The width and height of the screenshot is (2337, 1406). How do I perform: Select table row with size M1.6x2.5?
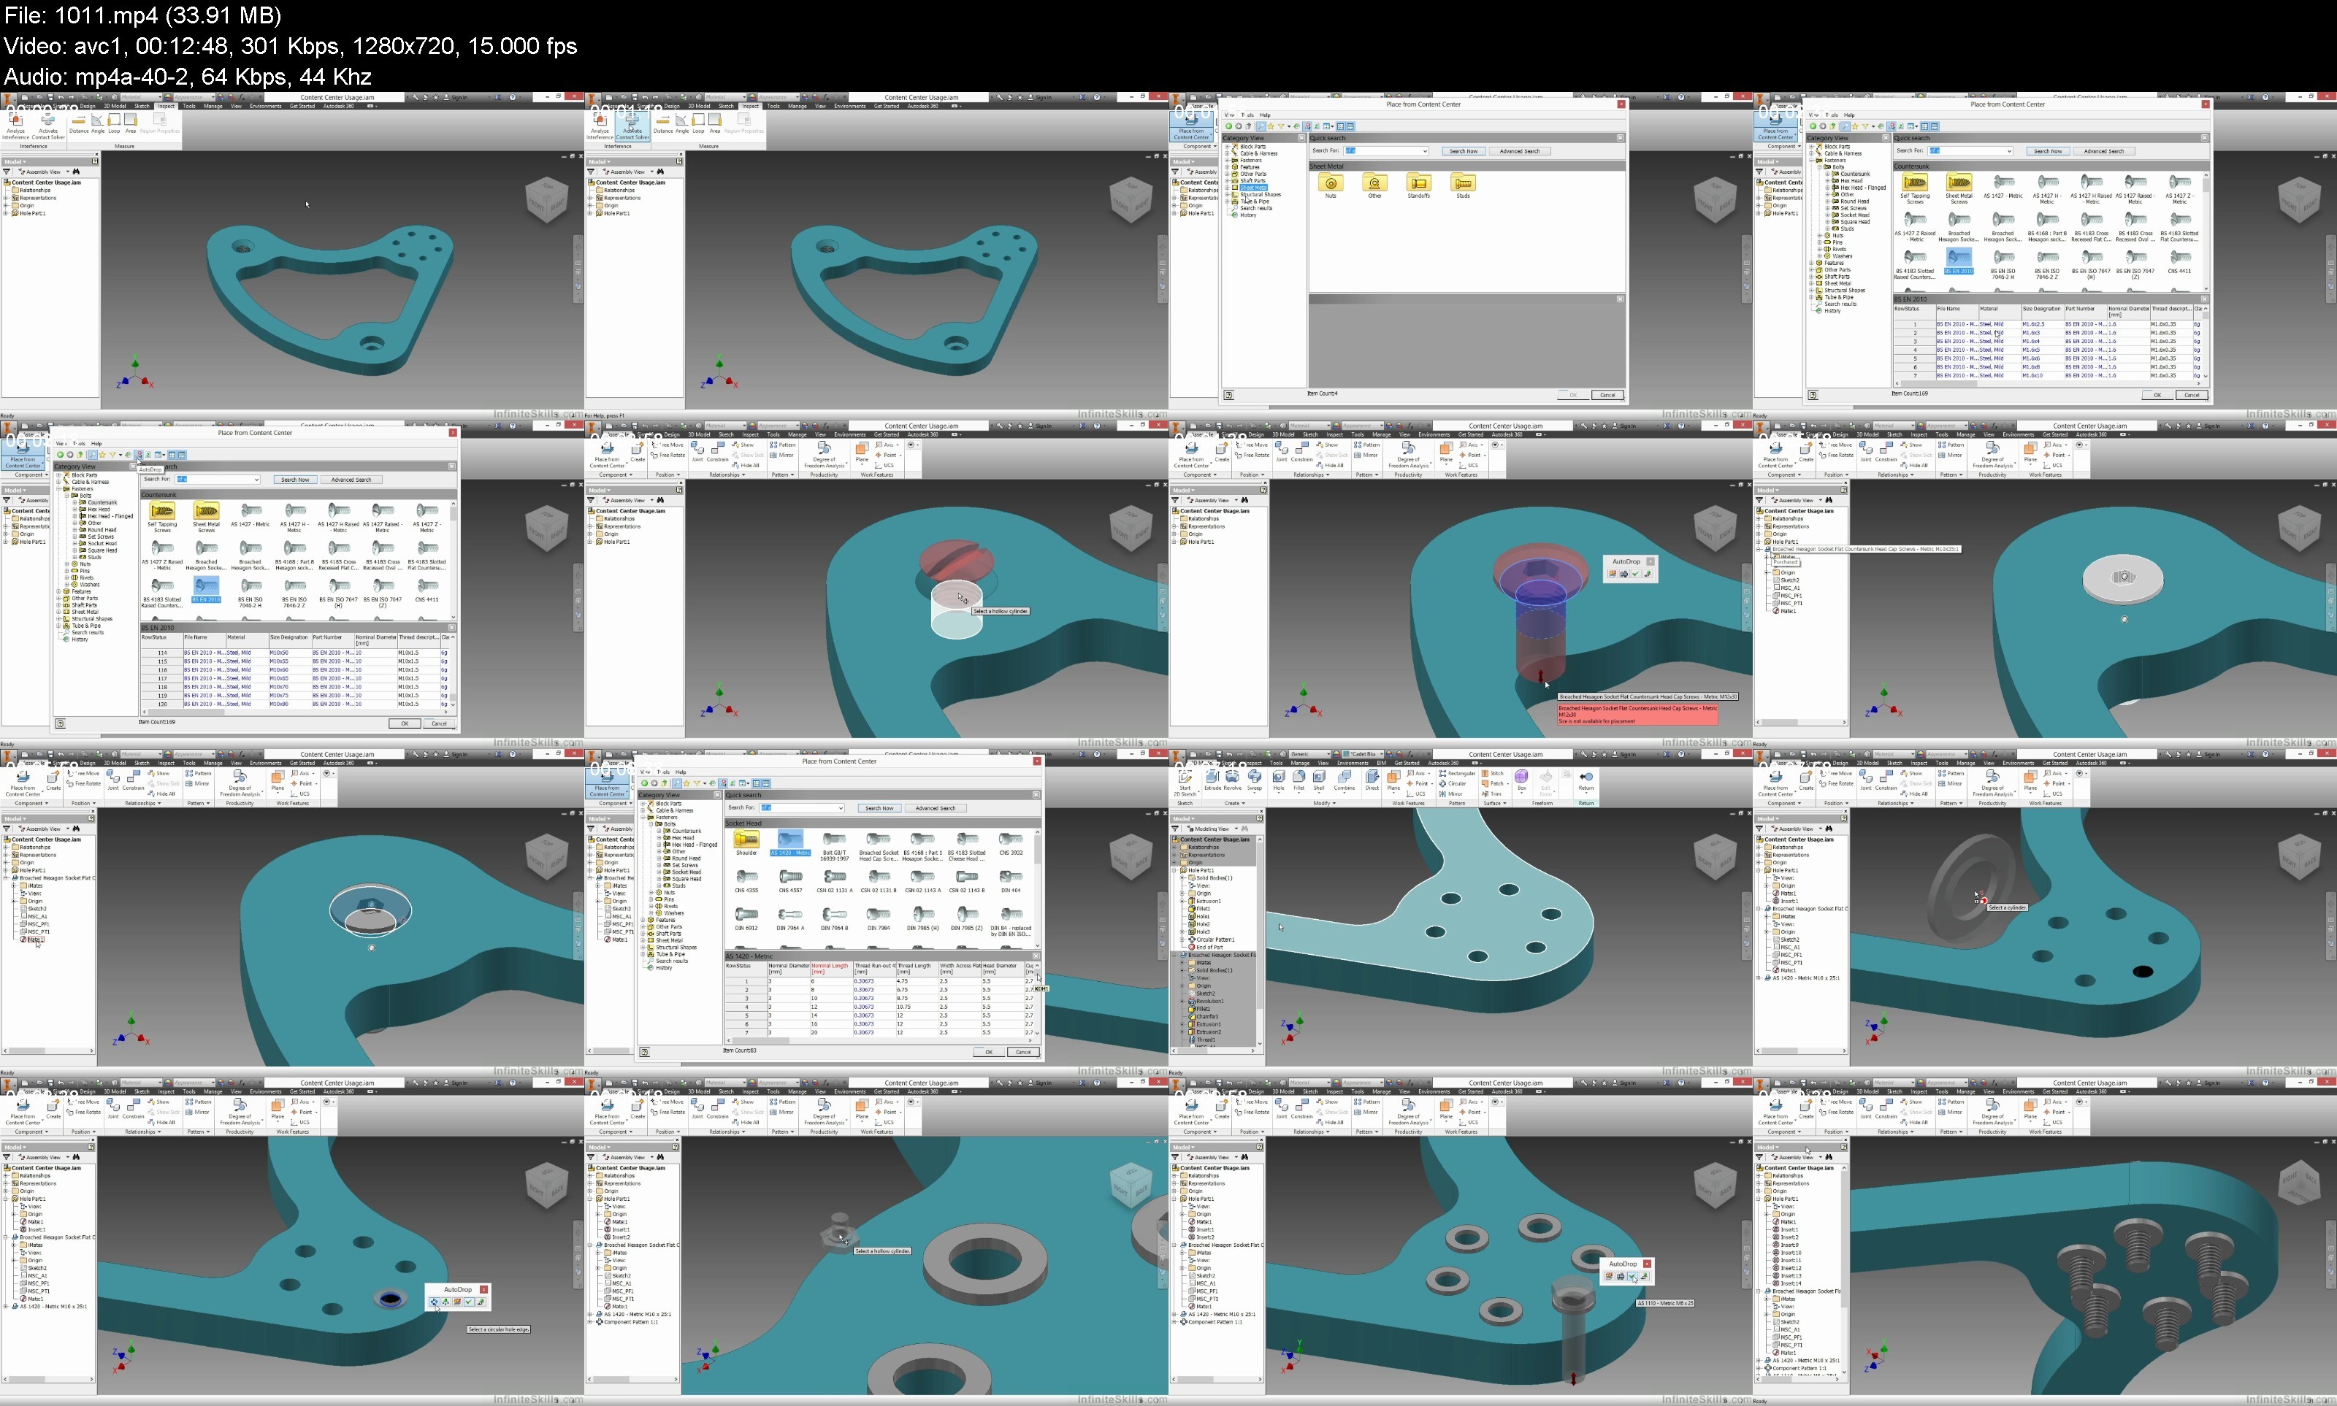click(x=2047, y=325)
